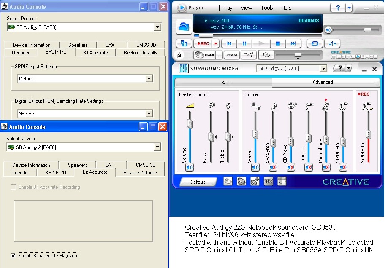Skip to the next track
Image resolution: width=385 pixels, height=268 pixels.
292,43
